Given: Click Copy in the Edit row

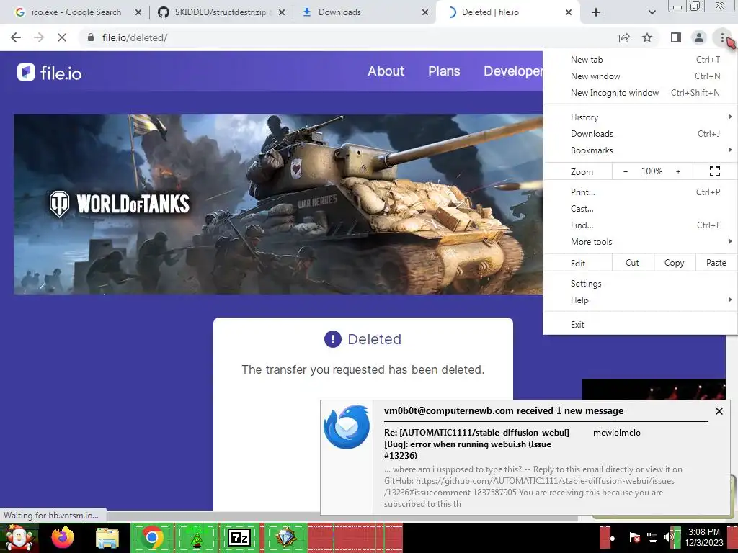Looking at the screenshot, I should click(x=674, y=263).
